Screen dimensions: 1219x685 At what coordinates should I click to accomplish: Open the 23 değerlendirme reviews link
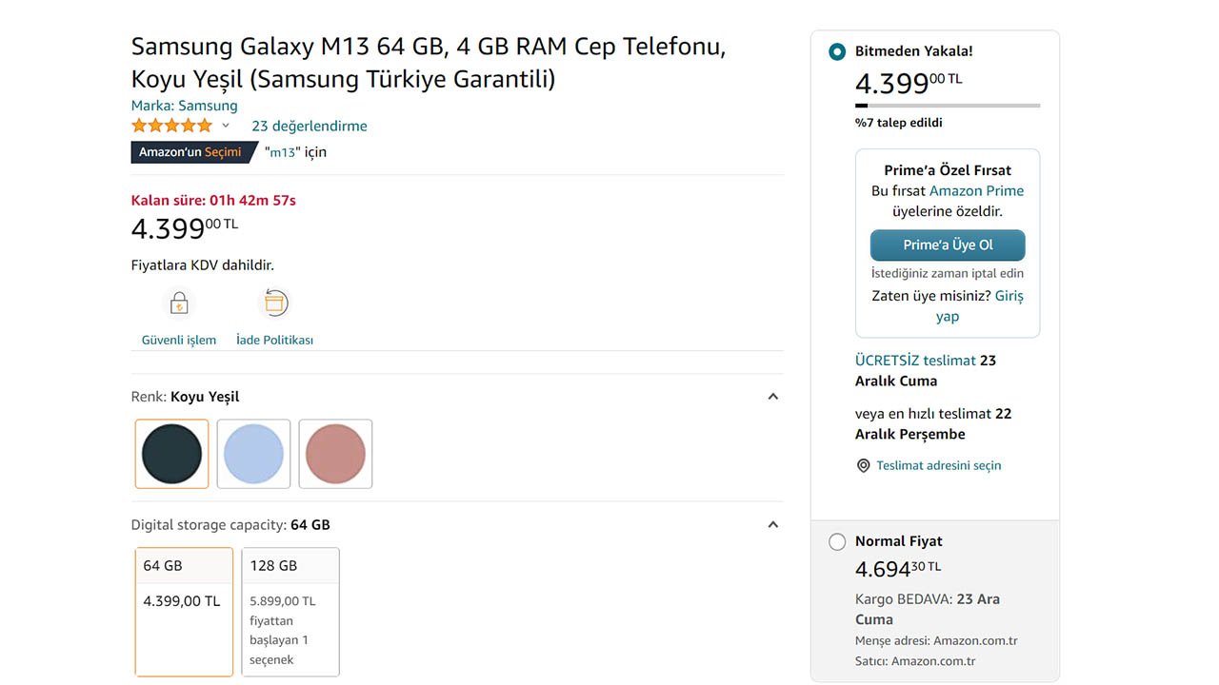point(310,126)
